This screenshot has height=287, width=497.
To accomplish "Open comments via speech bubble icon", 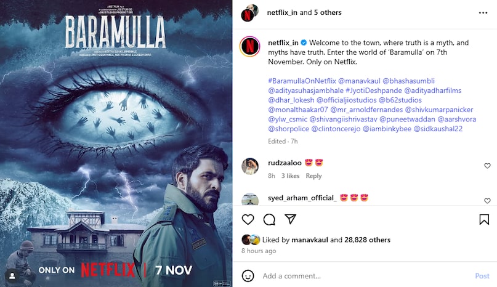I will (269, 219).
